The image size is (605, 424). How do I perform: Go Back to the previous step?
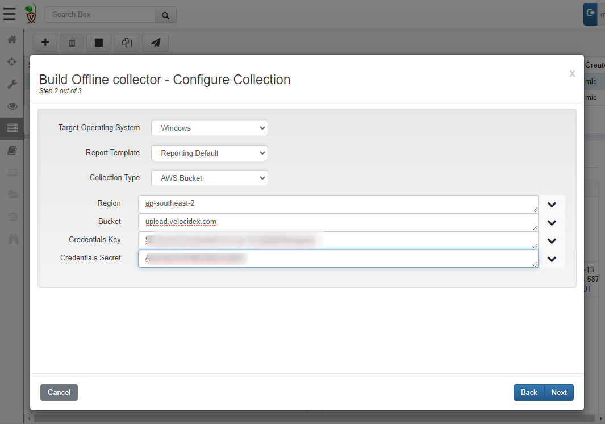pos(529,392)
